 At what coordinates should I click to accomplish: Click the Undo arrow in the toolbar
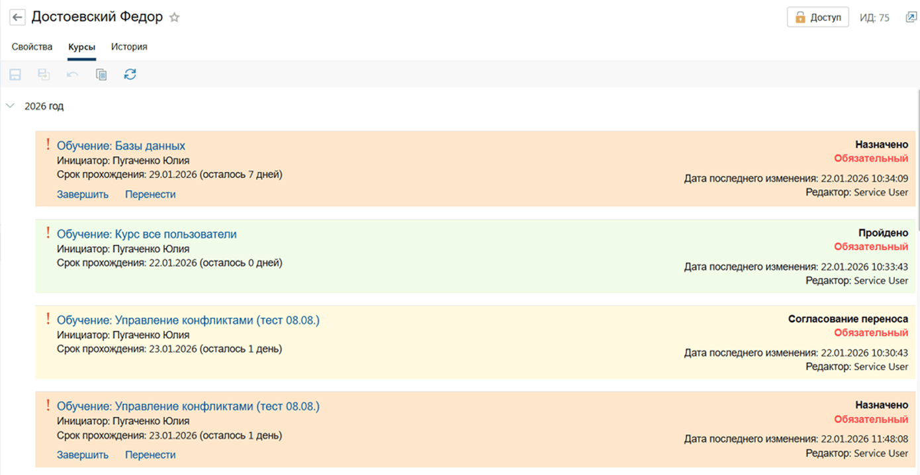[x=72, y=75]
